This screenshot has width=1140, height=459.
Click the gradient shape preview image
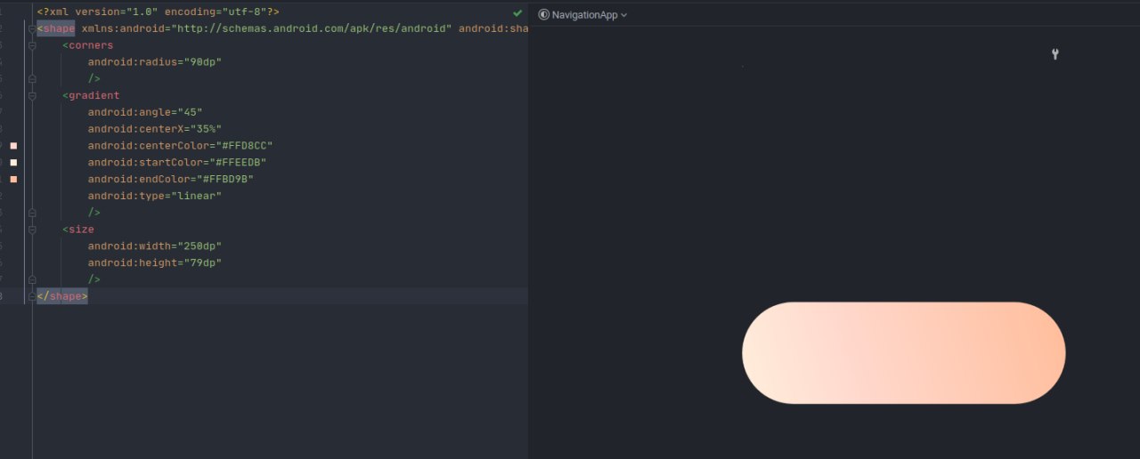click(903, 353)
